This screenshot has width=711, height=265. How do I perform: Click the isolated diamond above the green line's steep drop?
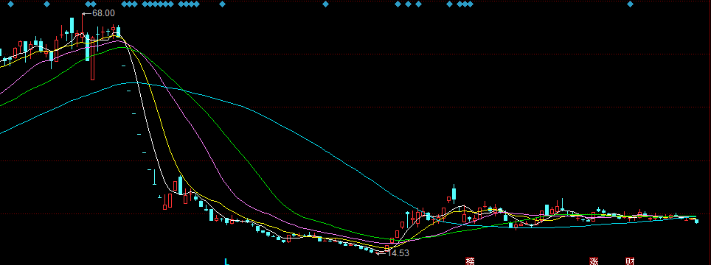222,4
